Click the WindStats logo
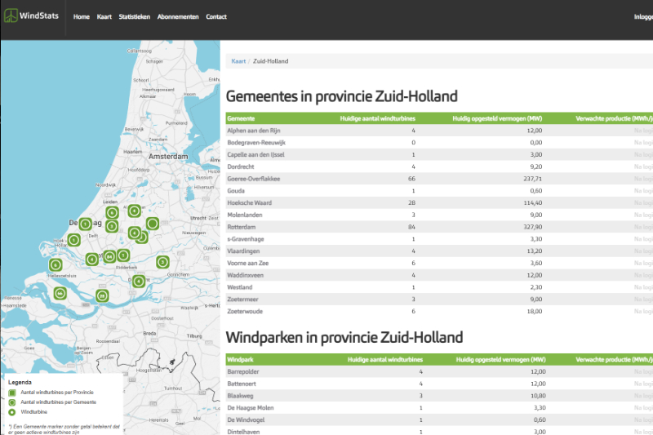 (31, 16)
